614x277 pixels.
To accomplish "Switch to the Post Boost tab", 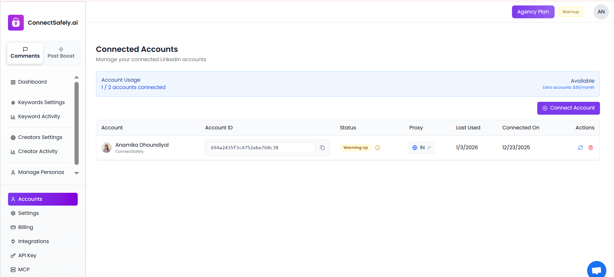I will pyautogui.click(x=61, y=53).
